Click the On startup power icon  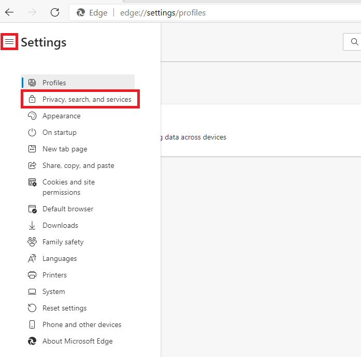pyautogui.click(x=32, y=132)
